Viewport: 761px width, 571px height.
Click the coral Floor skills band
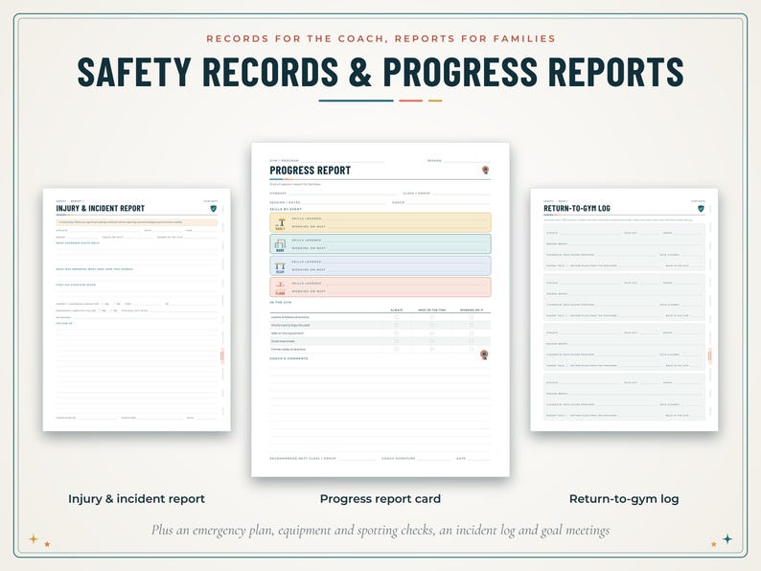coord(380,287)
